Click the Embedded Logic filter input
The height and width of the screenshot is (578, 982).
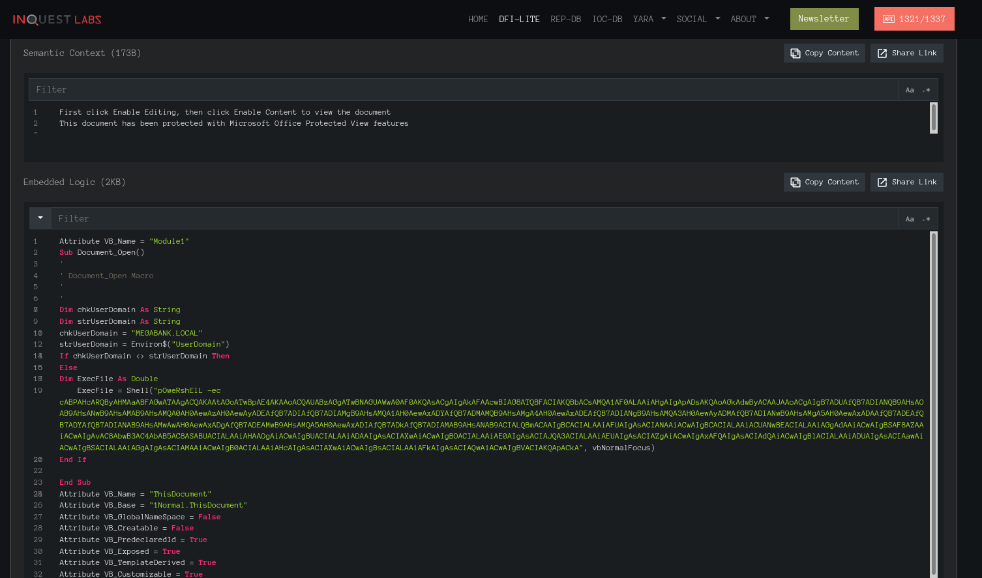pyautogui.click(x=475, y=219)
